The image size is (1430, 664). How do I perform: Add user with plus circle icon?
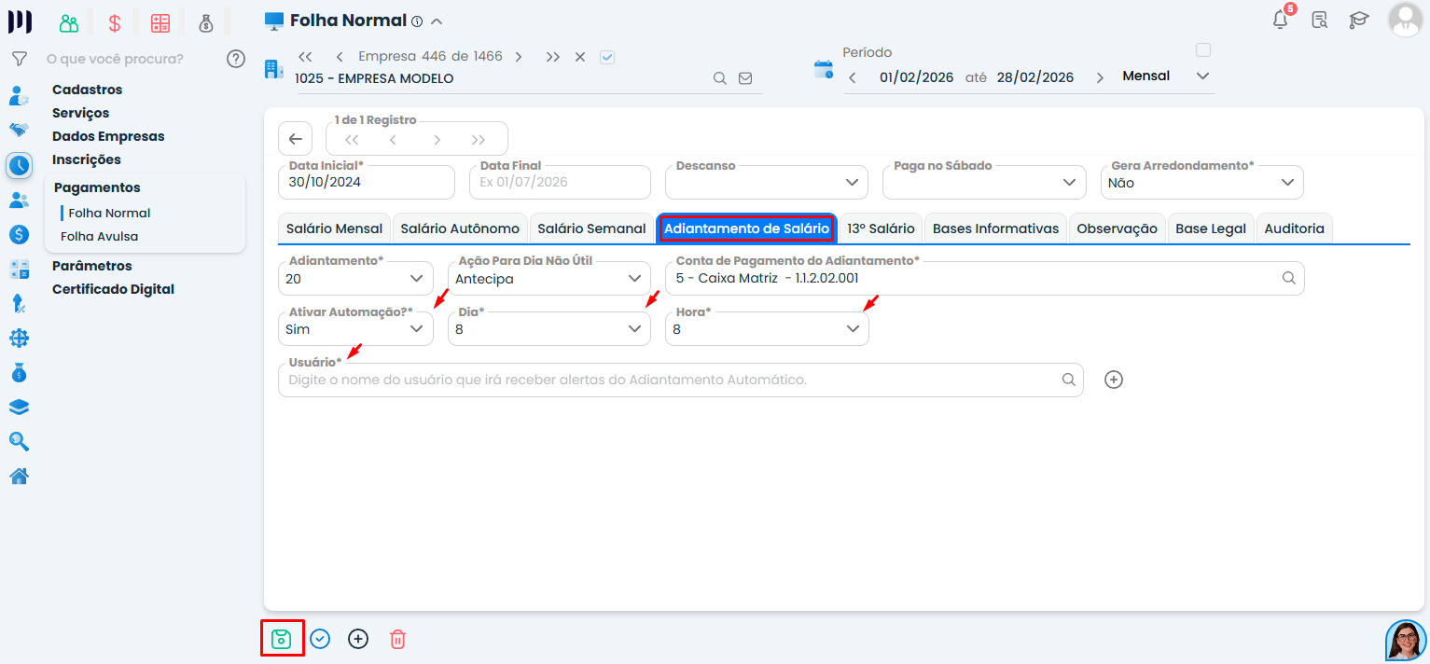(x=1113, y=380)
